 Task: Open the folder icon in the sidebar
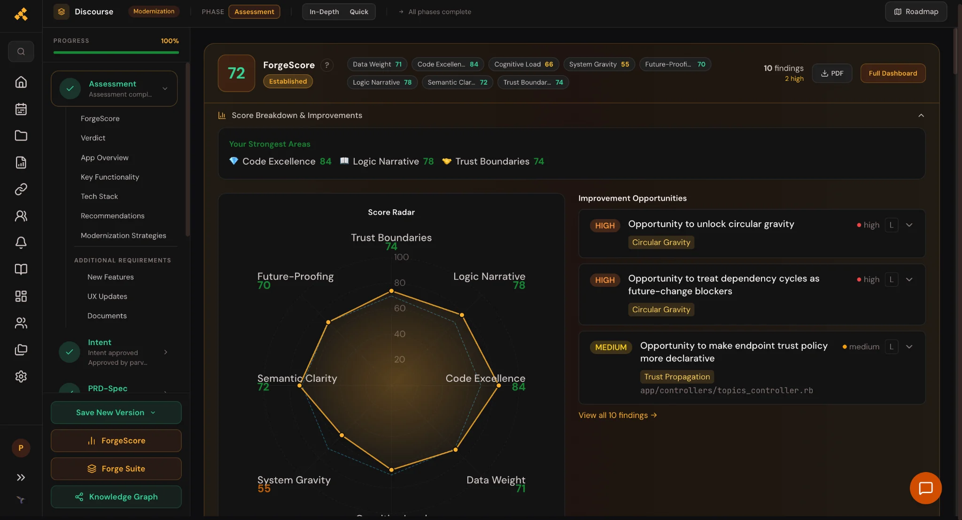21,136
